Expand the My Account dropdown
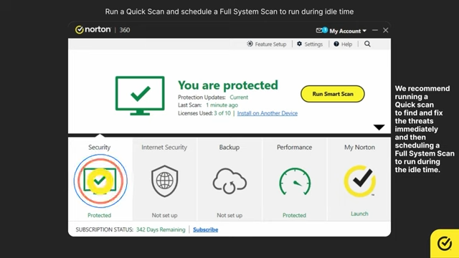Screen dimensions: 459x258 [348, 31]
